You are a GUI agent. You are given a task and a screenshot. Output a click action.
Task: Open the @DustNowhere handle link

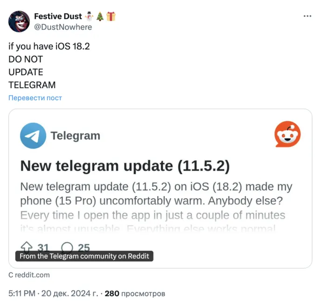pos(63,27)
